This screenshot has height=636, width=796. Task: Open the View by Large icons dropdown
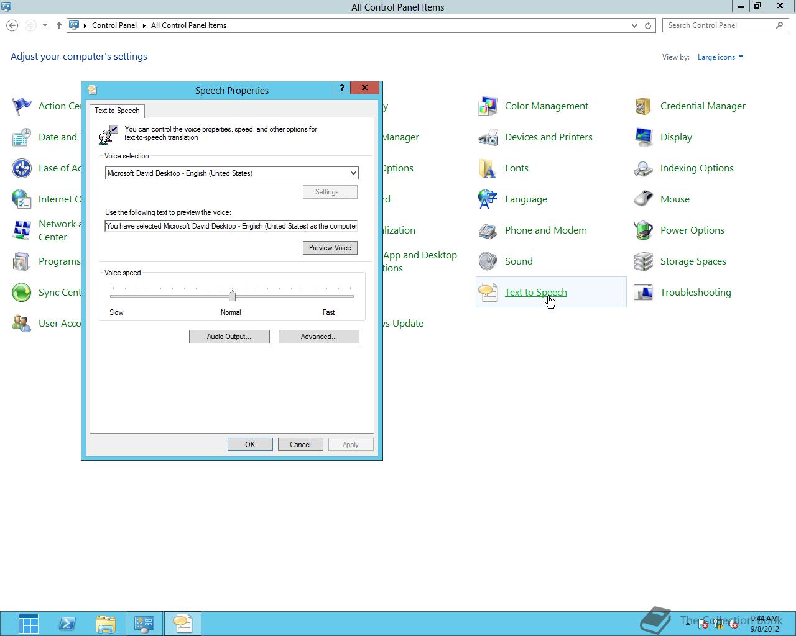coord(720,57)
